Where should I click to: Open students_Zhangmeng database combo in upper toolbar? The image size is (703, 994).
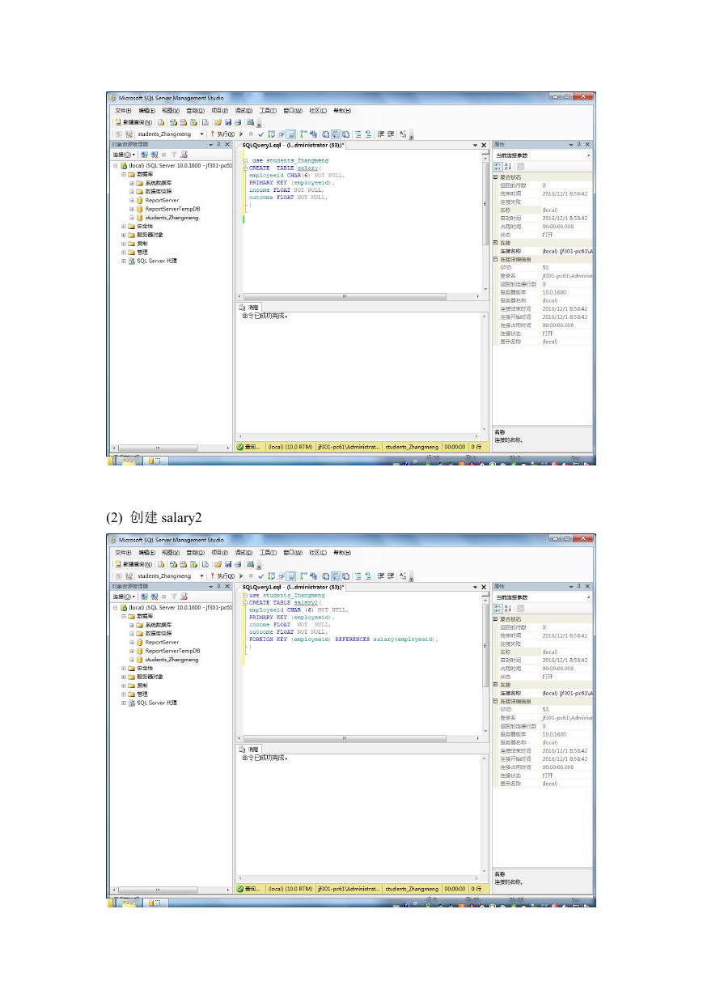tap(171, 134)
